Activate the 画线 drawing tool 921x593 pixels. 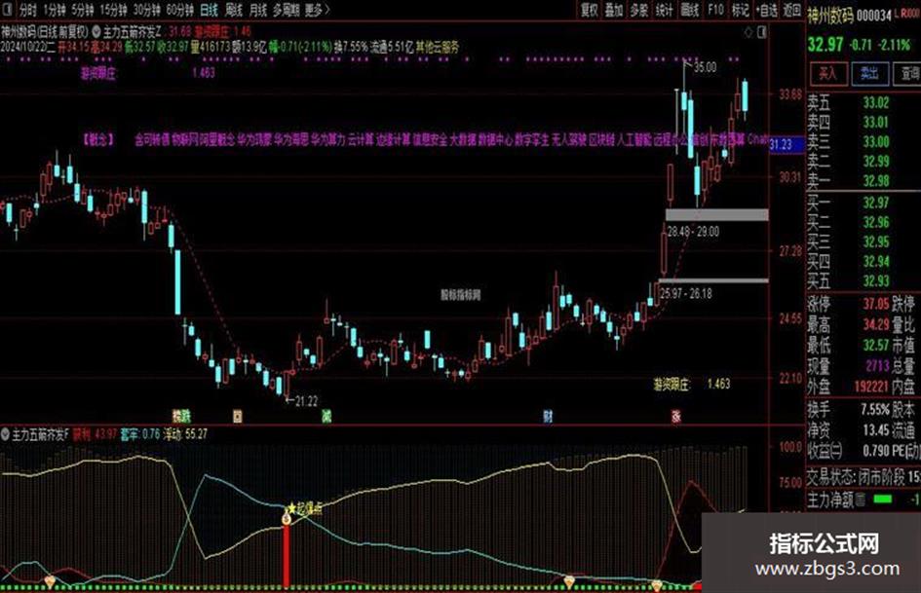click(690, 10)
